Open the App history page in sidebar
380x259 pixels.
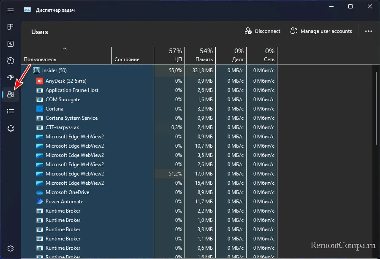(11, 60)
